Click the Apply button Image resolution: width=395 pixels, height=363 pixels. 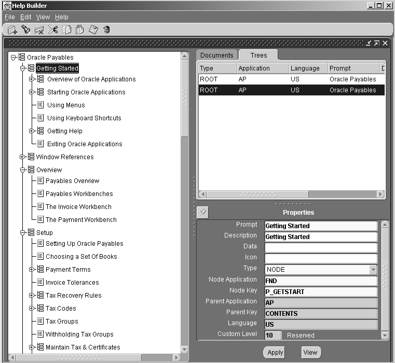(275, 353)
